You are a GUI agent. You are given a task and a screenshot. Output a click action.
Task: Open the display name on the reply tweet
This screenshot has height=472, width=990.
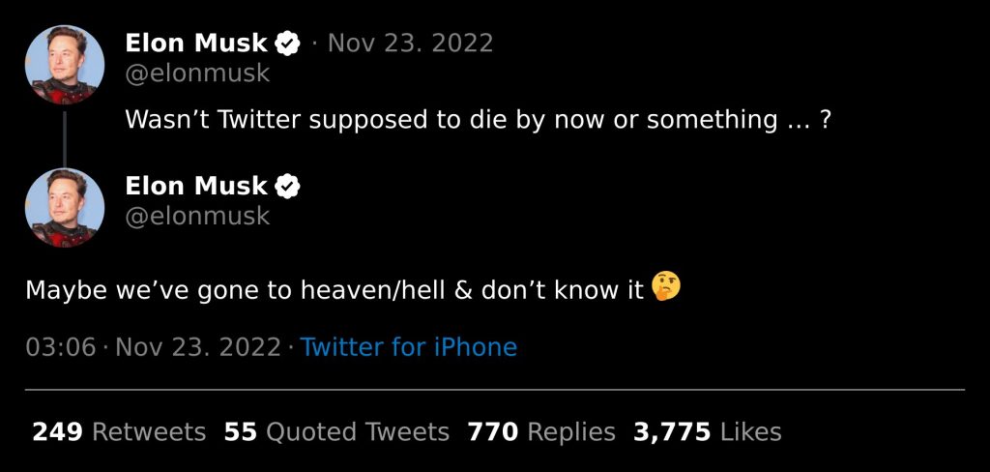196,186
